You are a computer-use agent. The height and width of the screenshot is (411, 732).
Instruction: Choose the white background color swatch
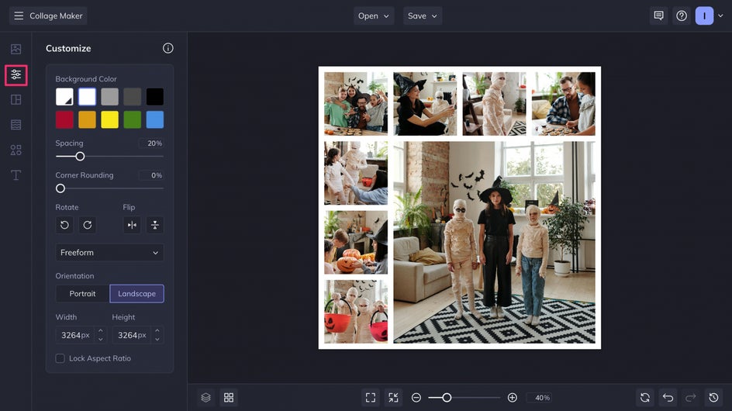[x=88, y=97]
